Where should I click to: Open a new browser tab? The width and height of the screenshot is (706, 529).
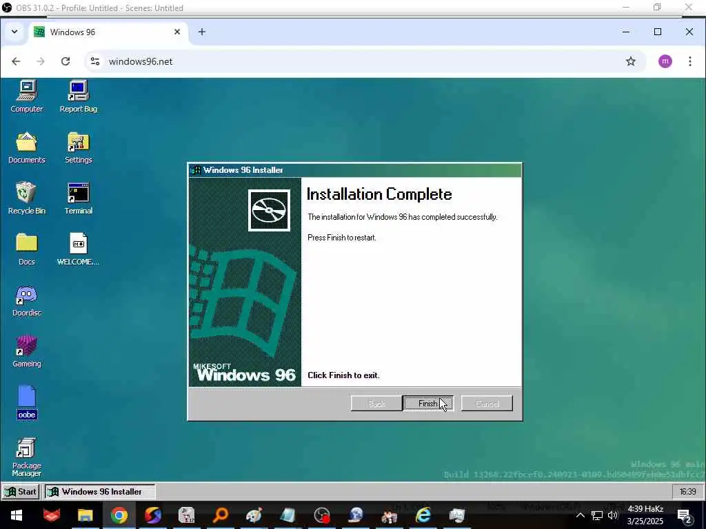202,32
